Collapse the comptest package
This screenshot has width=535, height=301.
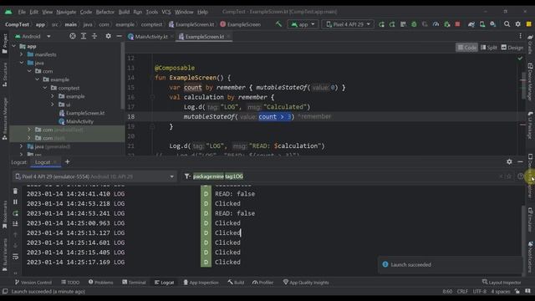(45, 88)
